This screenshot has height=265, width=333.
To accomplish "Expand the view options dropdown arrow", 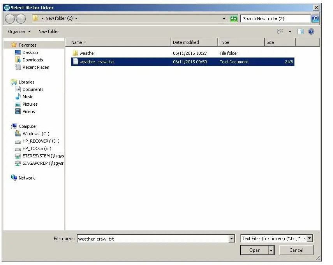I will pyautogui.click(x=290, y=31).
